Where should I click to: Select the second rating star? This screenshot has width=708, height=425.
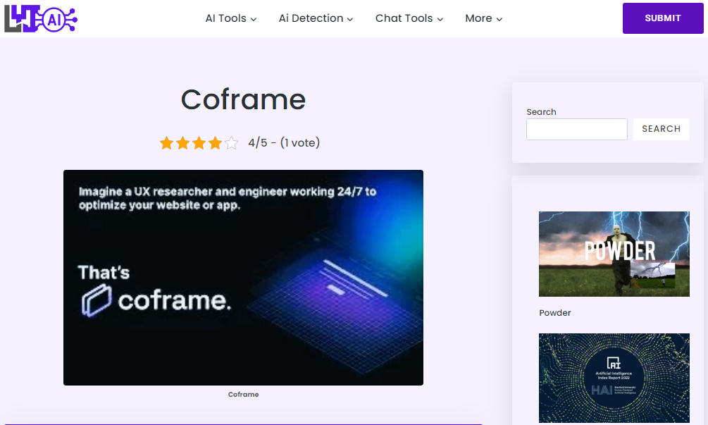[183, 142]
